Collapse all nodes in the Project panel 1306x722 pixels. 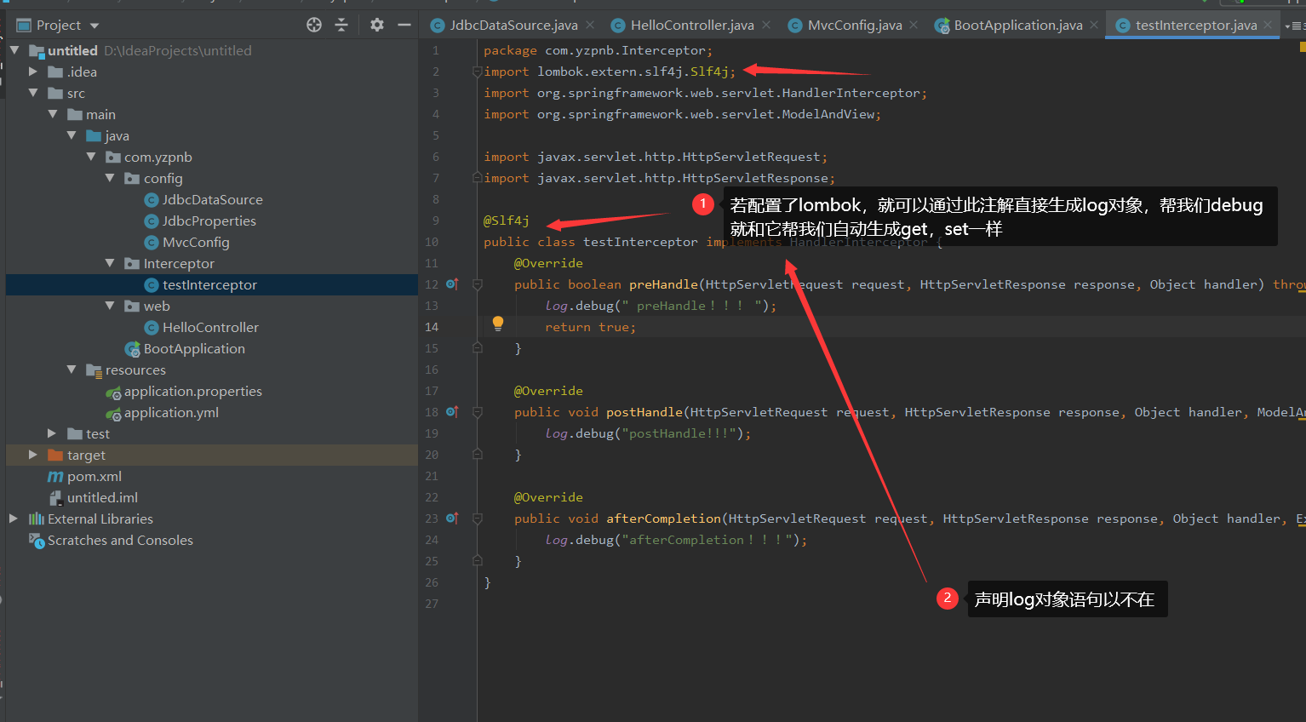coord(341,25)
